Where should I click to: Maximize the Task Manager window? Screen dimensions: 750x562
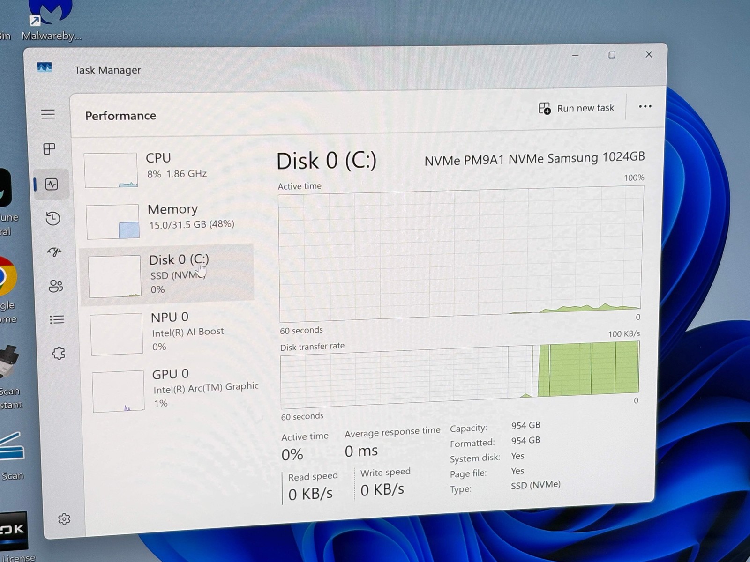click(612, 55)
